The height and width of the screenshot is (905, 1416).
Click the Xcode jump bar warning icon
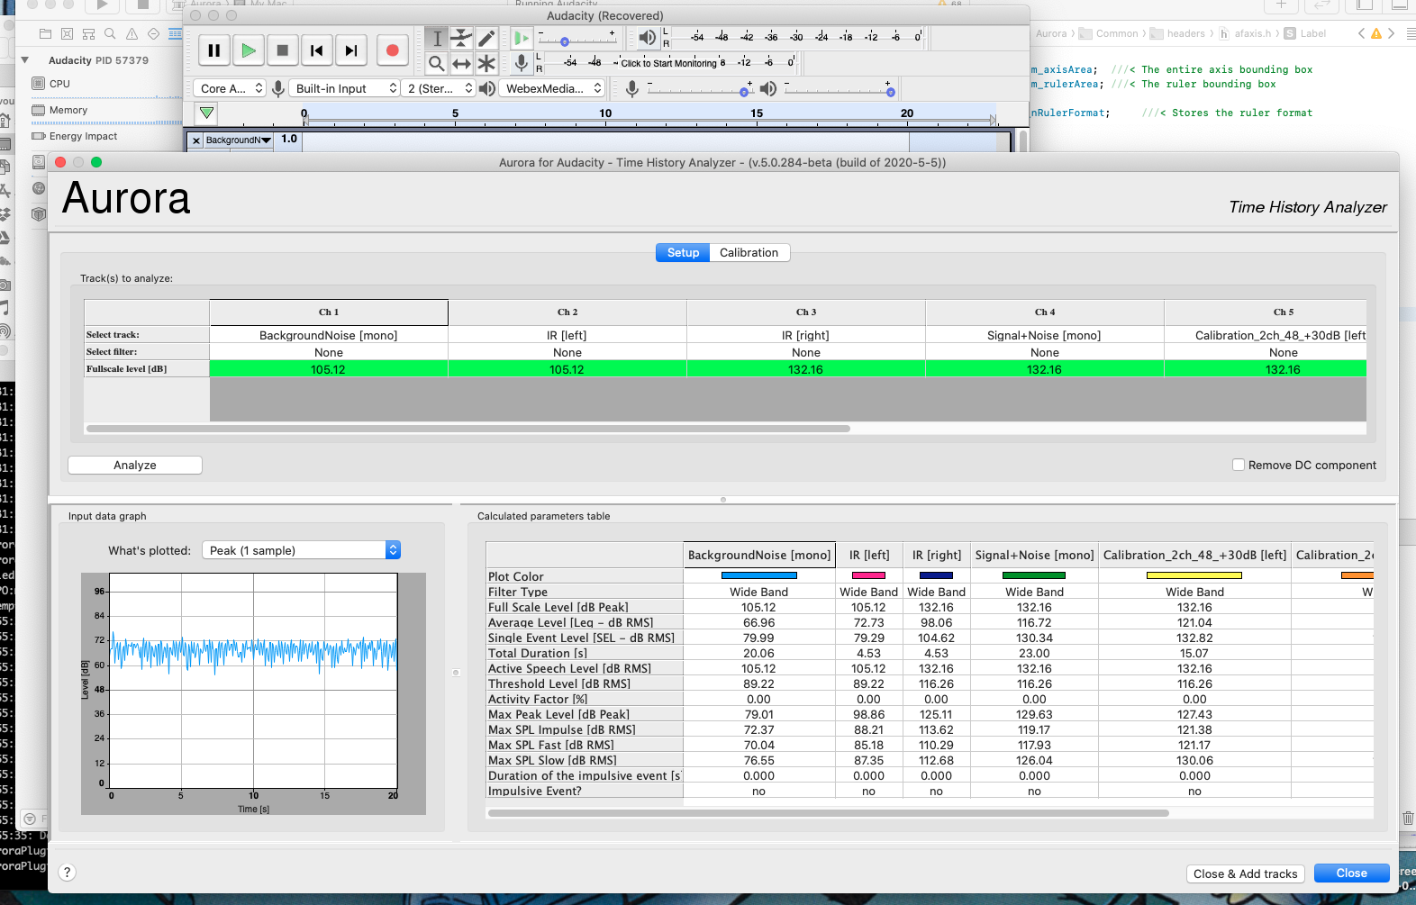(x=1375, y=34)
